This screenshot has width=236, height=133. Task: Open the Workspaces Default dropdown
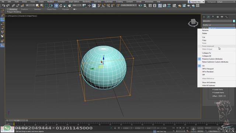click(x=226, y=2)
